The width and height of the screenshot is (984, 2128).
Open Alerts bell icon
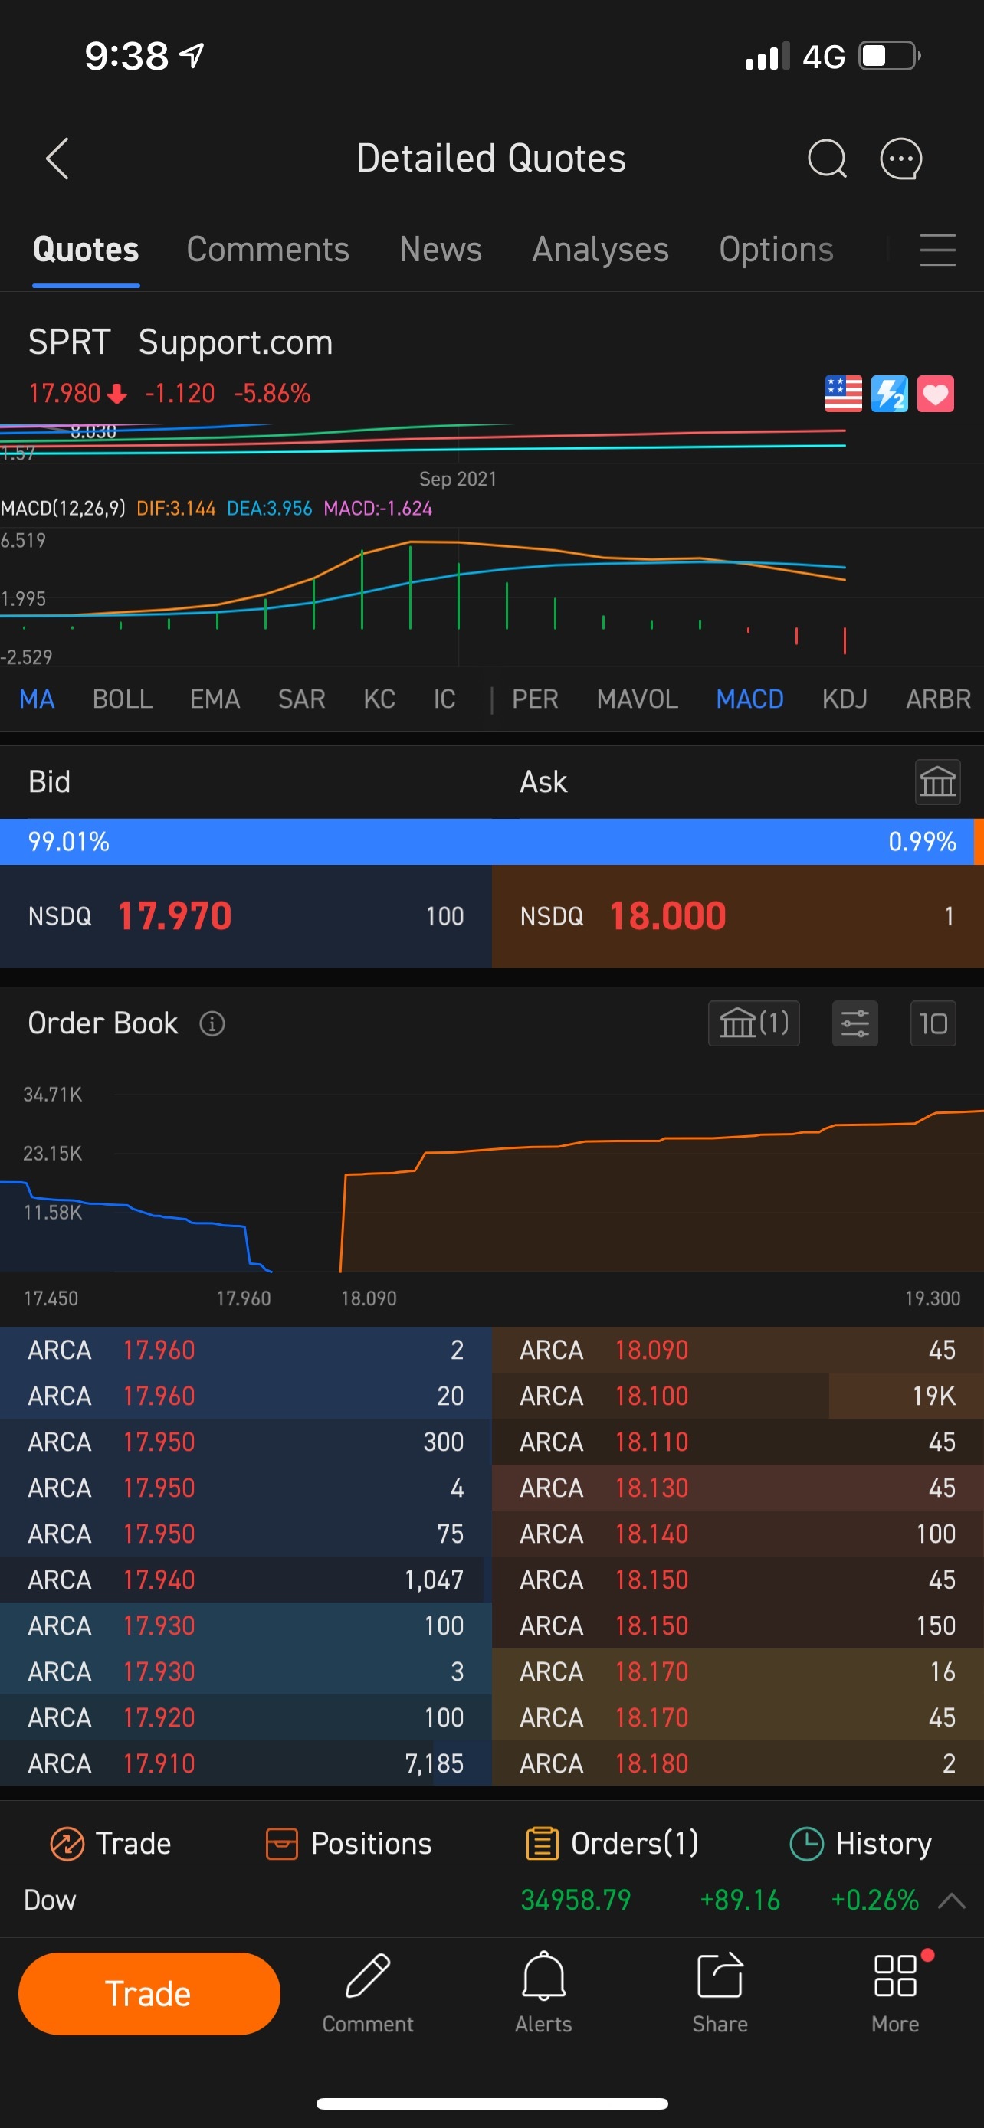(x=543, y=1993)
